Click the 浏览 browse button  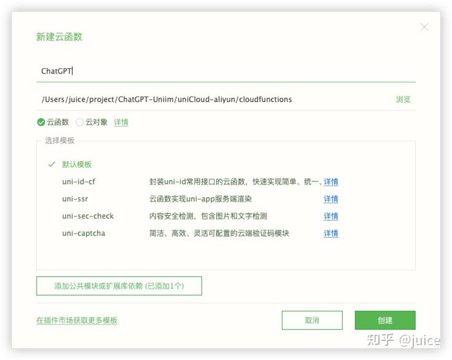click(x=403, y=100)
